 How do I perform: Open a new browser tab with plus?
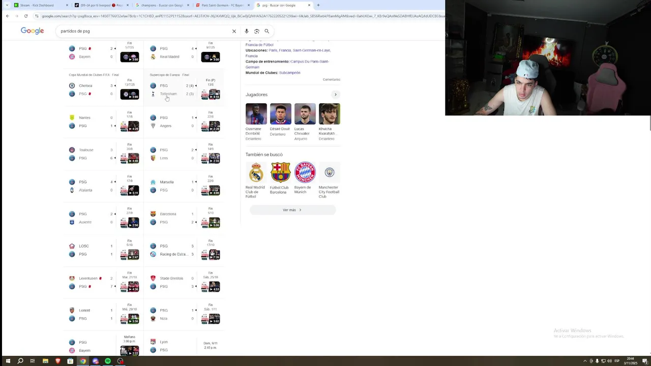pos(318,5)
